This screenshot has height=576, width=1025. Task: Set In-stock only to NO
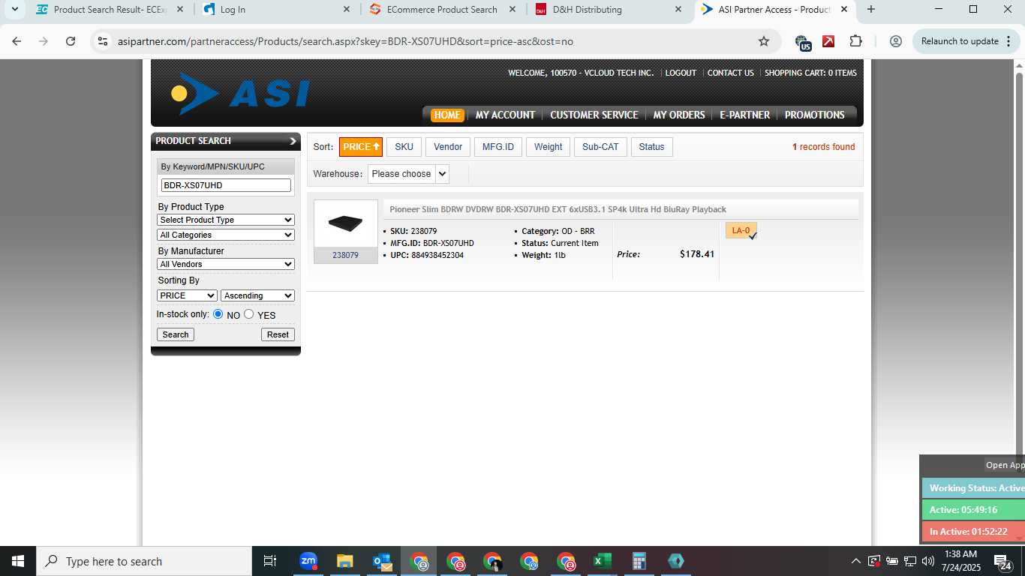(218, 314)
